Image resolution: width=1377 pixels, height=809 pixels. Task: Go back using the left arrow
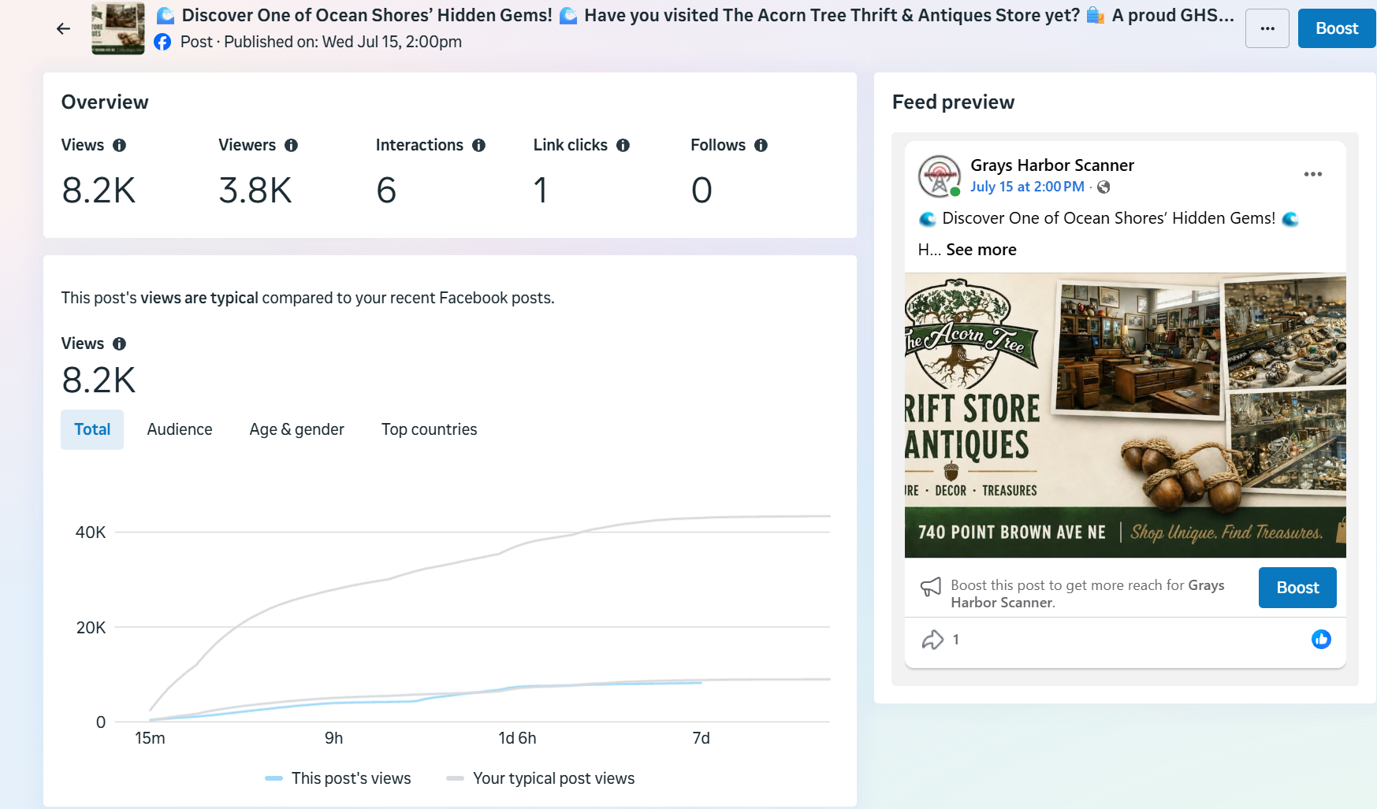63,29
